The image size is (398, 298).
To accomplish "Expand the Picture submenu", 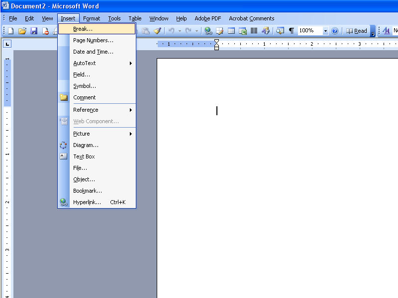I will (81, 133).
